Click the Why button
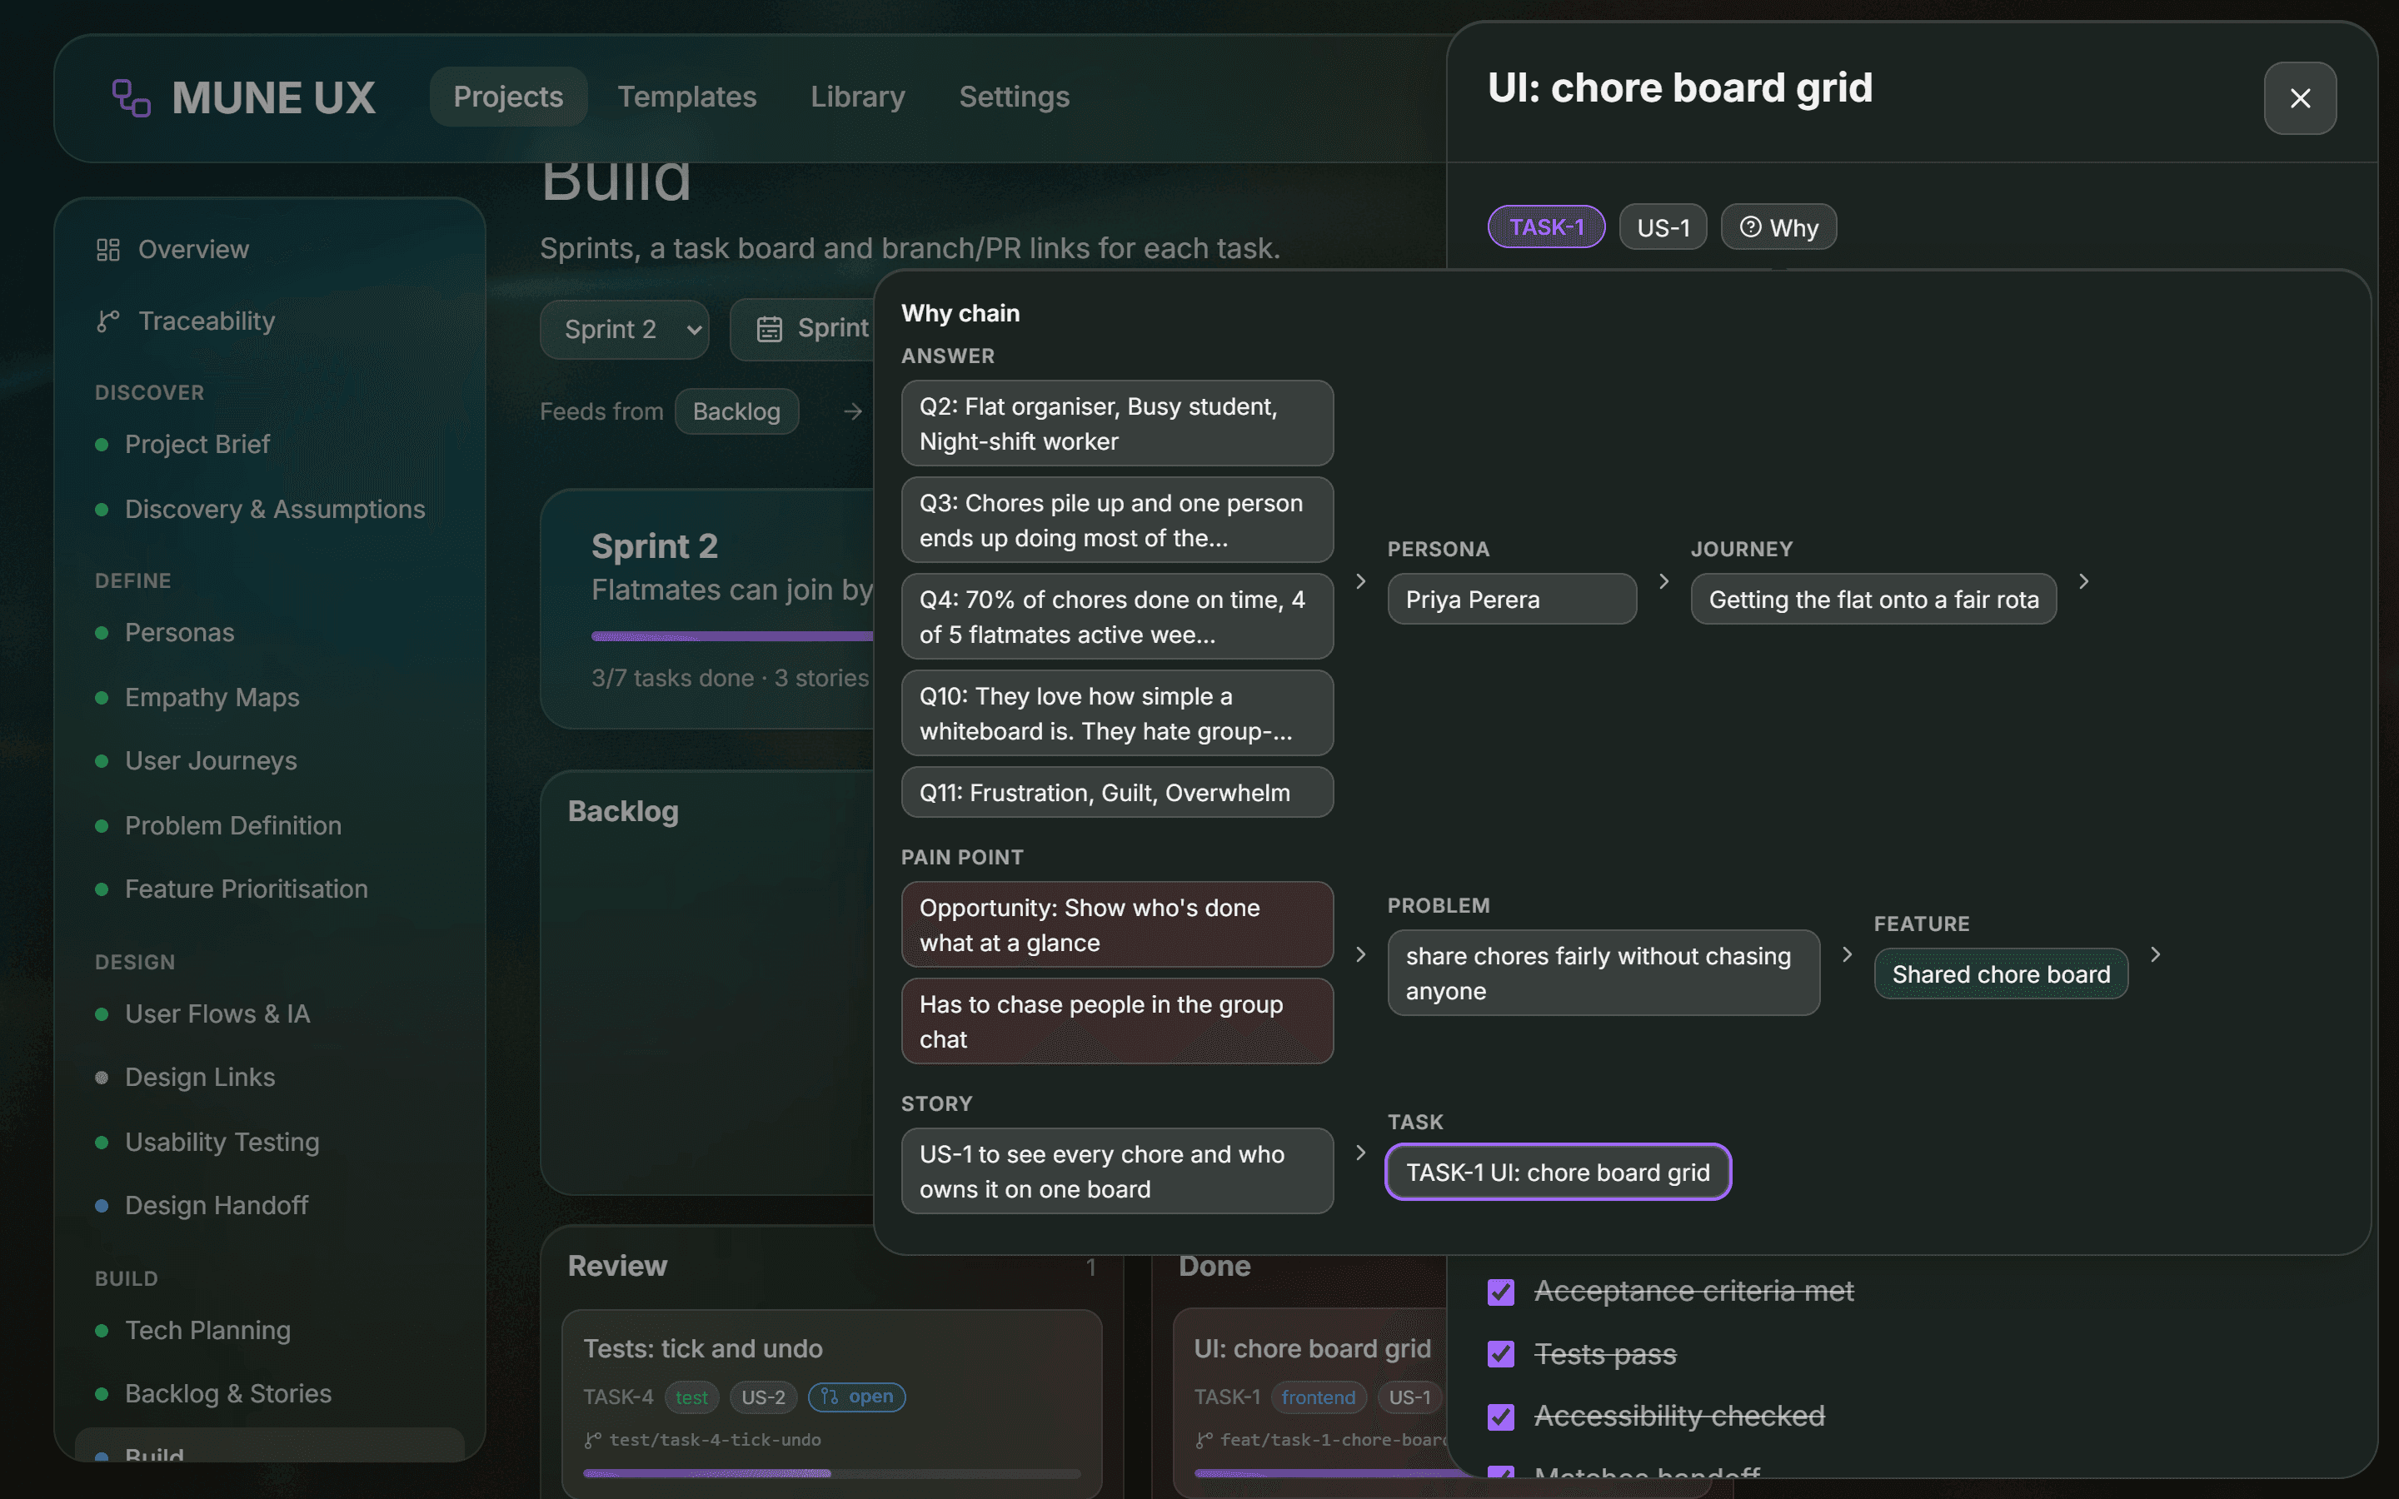 [1778, 227]
